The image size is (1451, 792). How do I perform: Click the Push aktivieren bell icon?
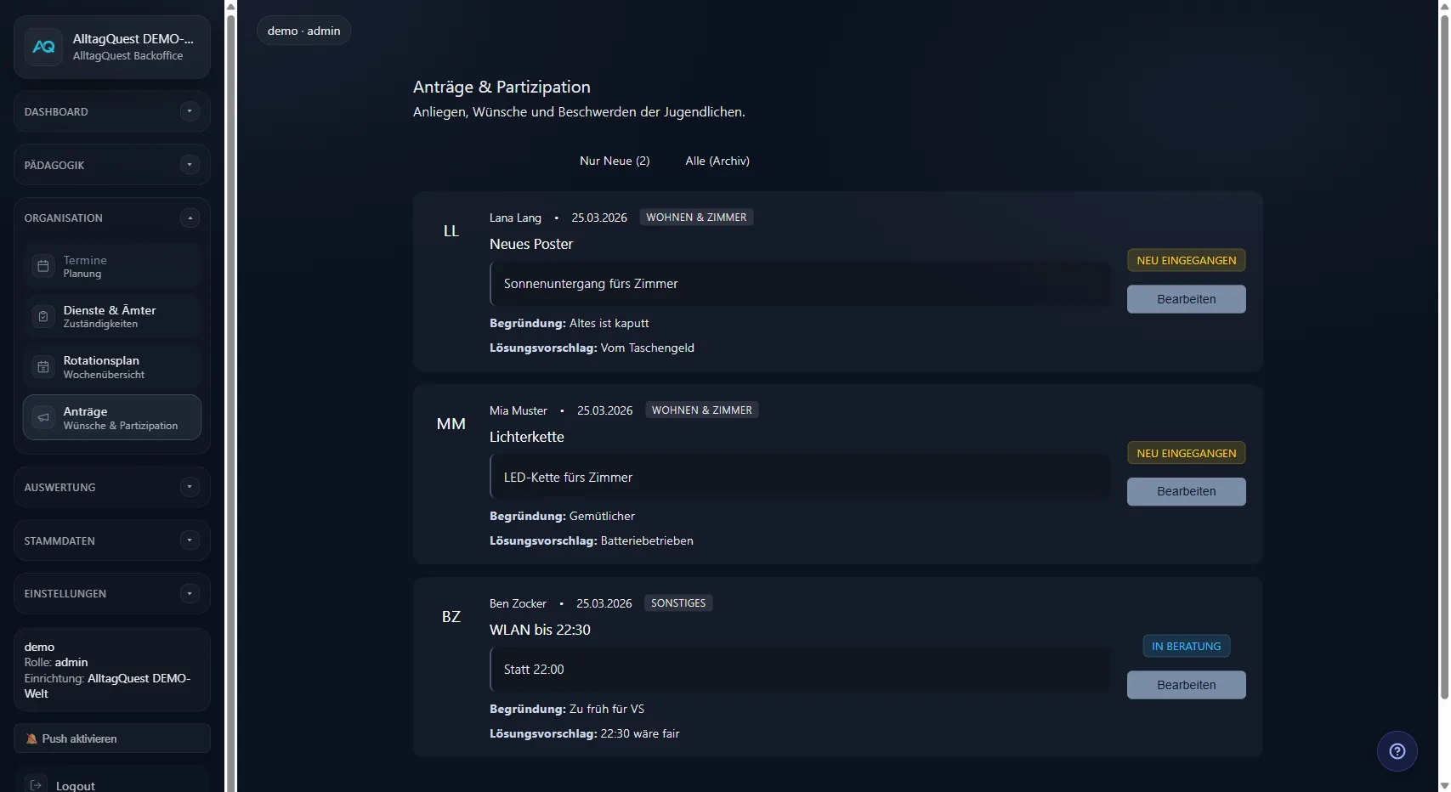[31, 738]
